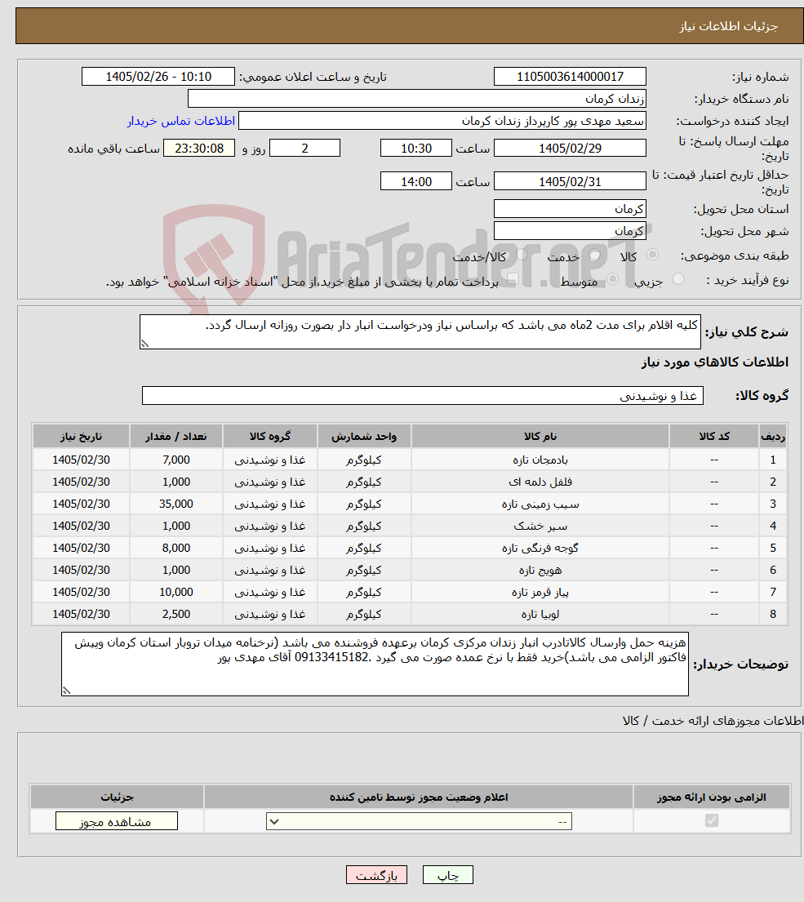This screenshot has height=902, width=804.
Task: Select the گوجه فرنگی تازه item
Action: click(x=540, y=548)
